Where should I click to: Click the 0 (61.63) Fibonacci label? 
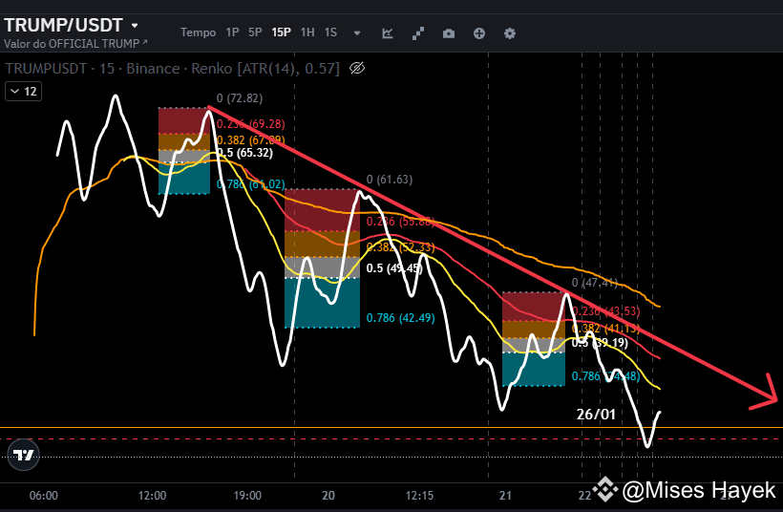point(390,180)
